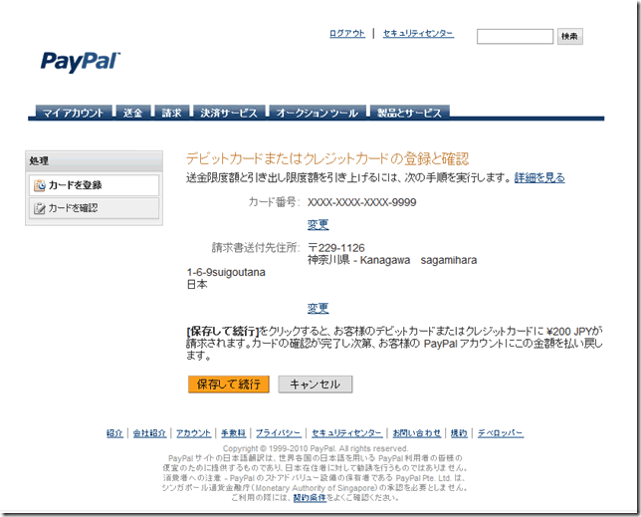The image size is (641, 517).
Task: Open the セキュリティセンター link at top
Action: pos(418,34)
